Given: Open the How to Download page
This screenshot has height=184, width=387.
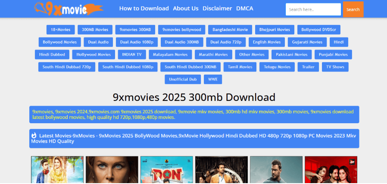Looking at the screenshot, I should (x=144, y=8).
